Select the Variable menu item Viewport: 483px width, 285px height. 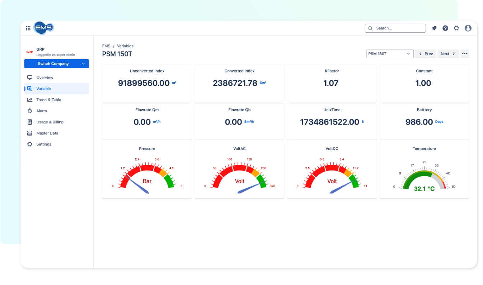(x=57, y=89)
